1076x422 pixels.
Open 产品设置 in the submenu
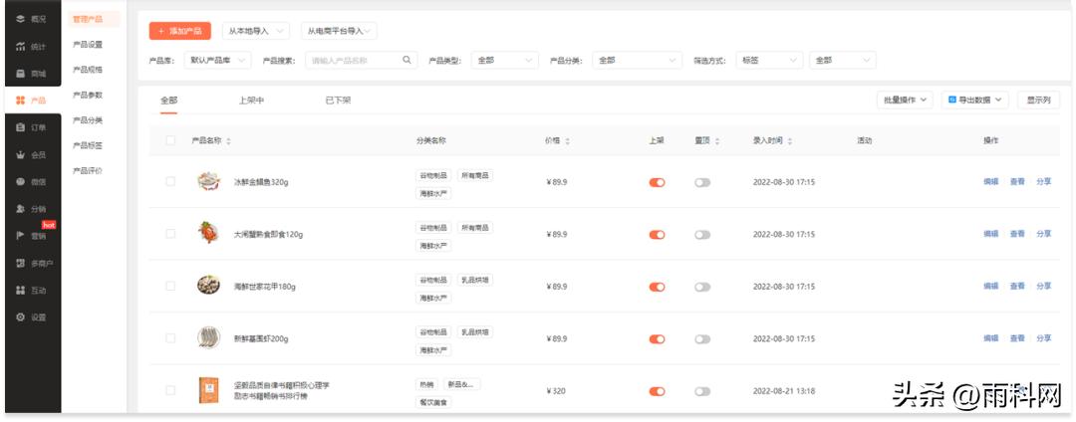(88, 45)
